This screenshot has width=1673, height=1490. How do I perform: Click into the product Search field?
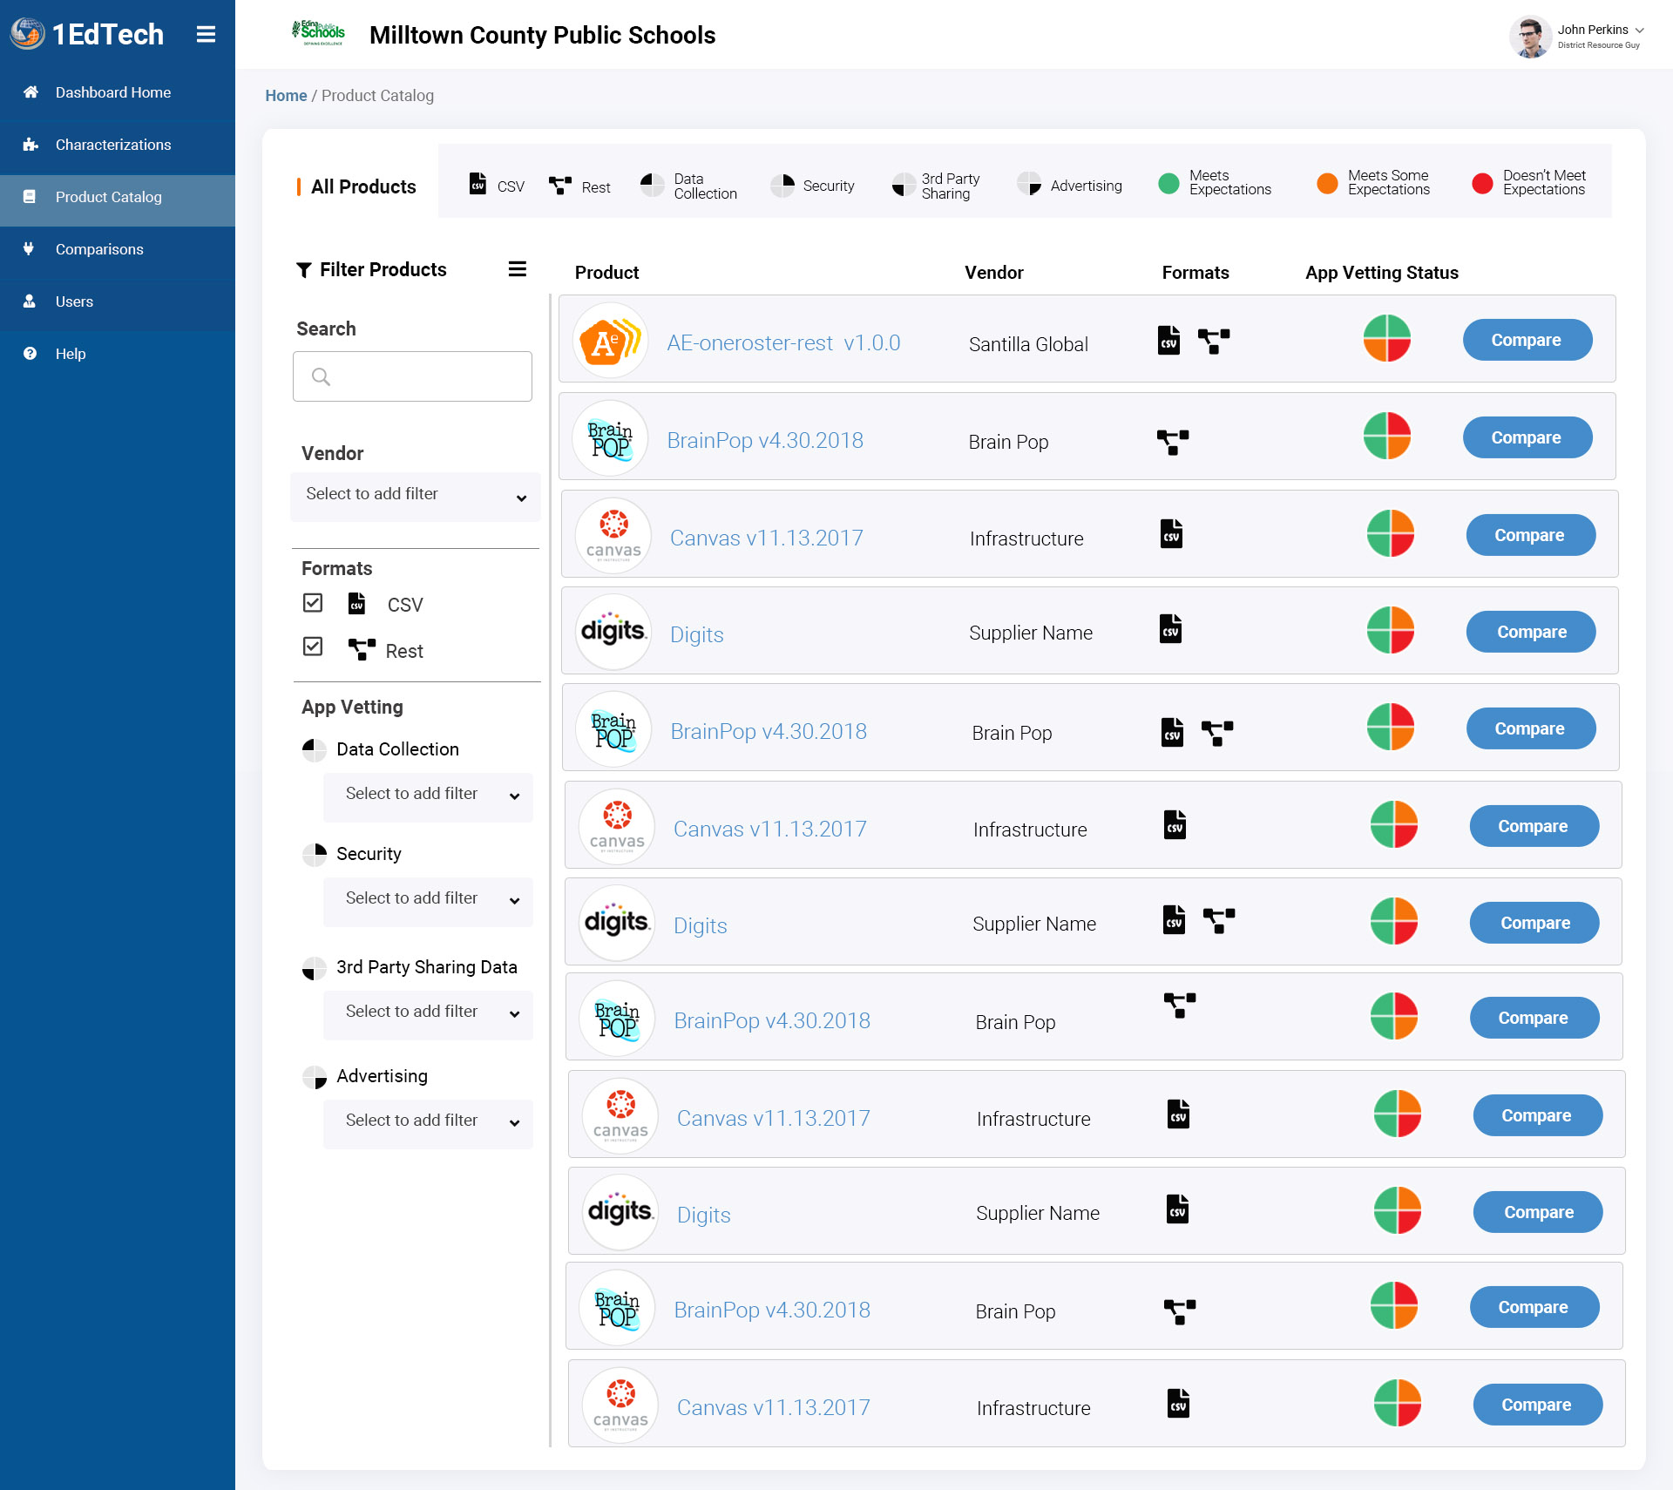(x=412, y=376)
